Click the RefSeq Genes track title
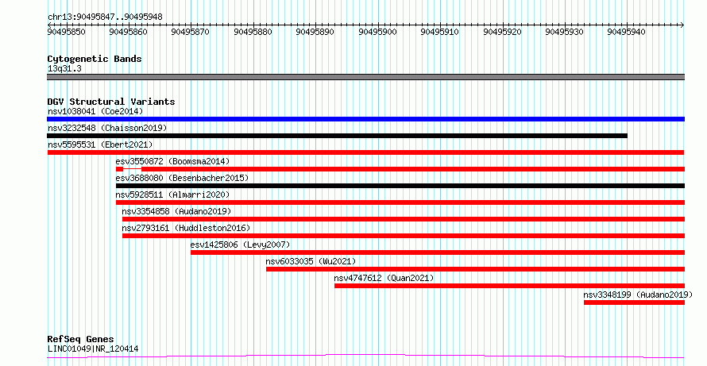The image size is (707, 366). [80, 339]
